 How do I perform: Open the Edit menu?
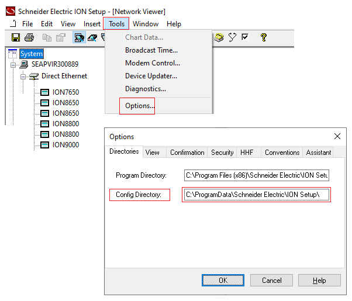(47, 24)
